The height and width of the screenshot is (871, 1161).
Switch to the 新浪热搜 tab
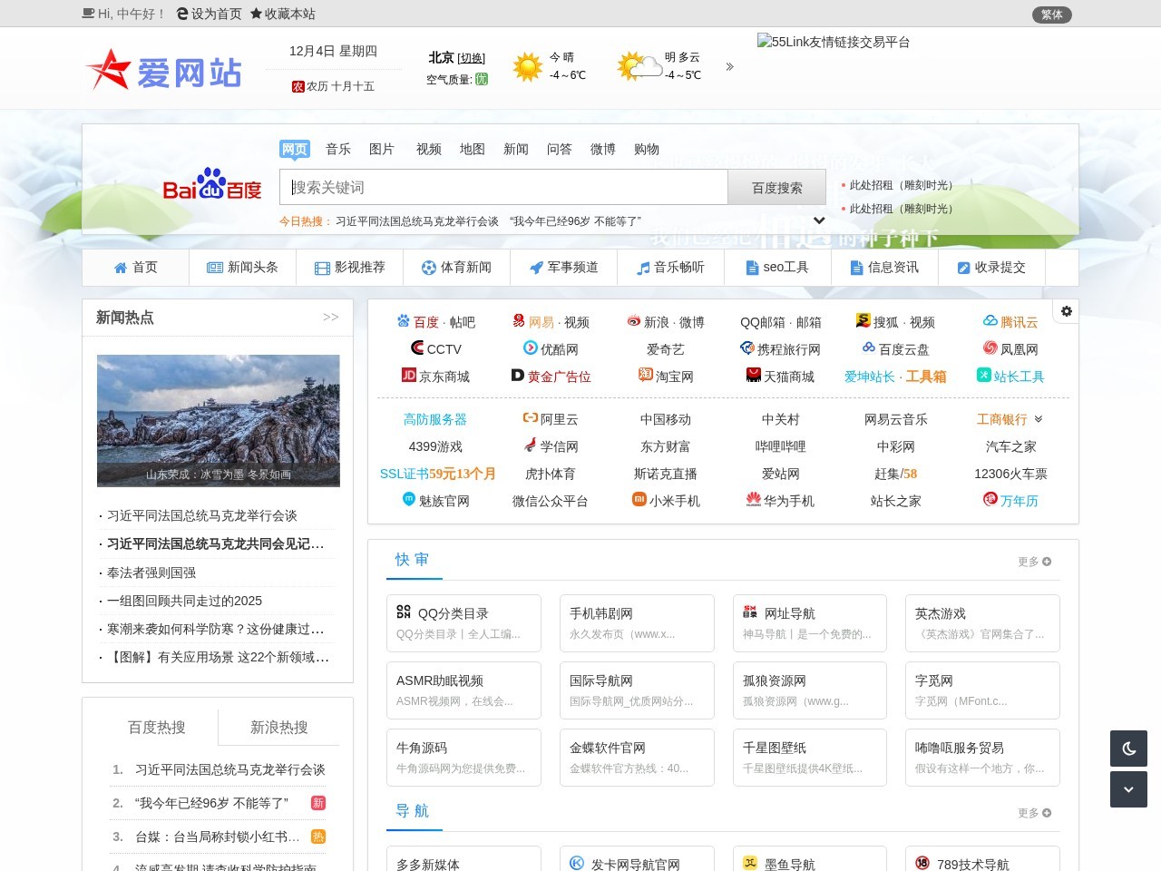[279, 729]
